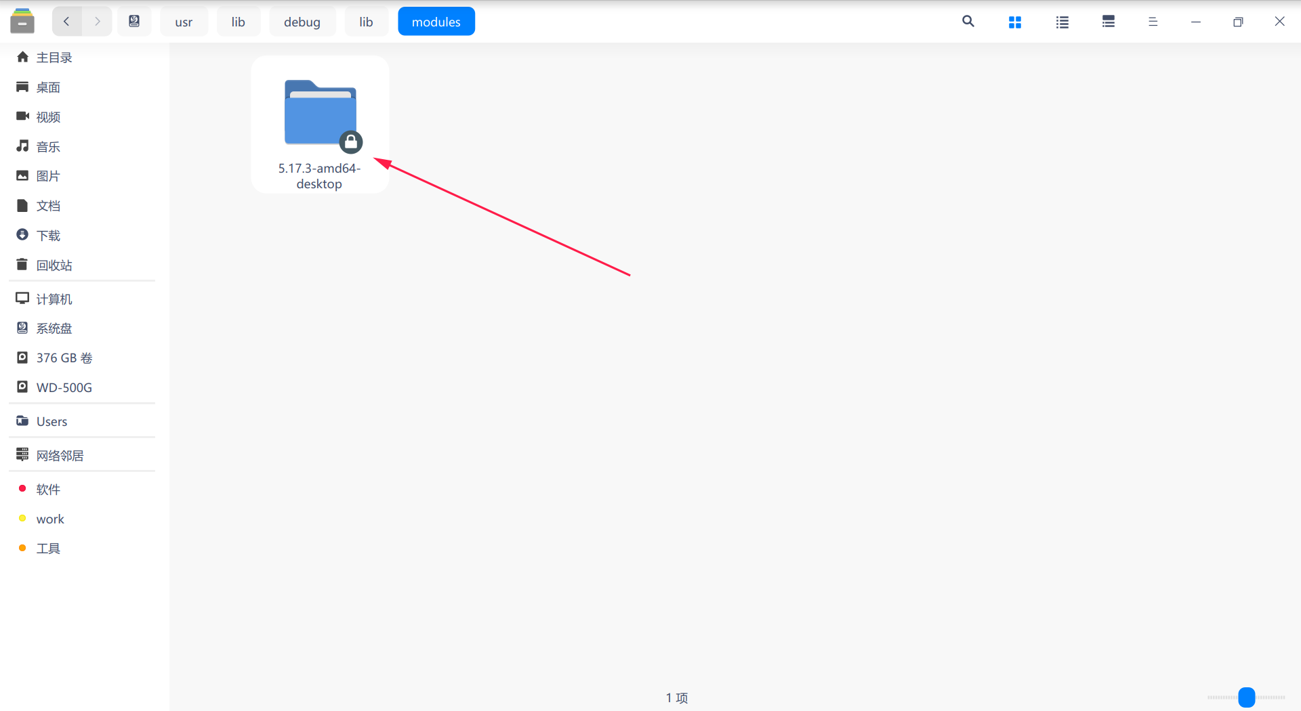Go back to the previous folder
The image size is (1301, 711).
coord(66,22)
